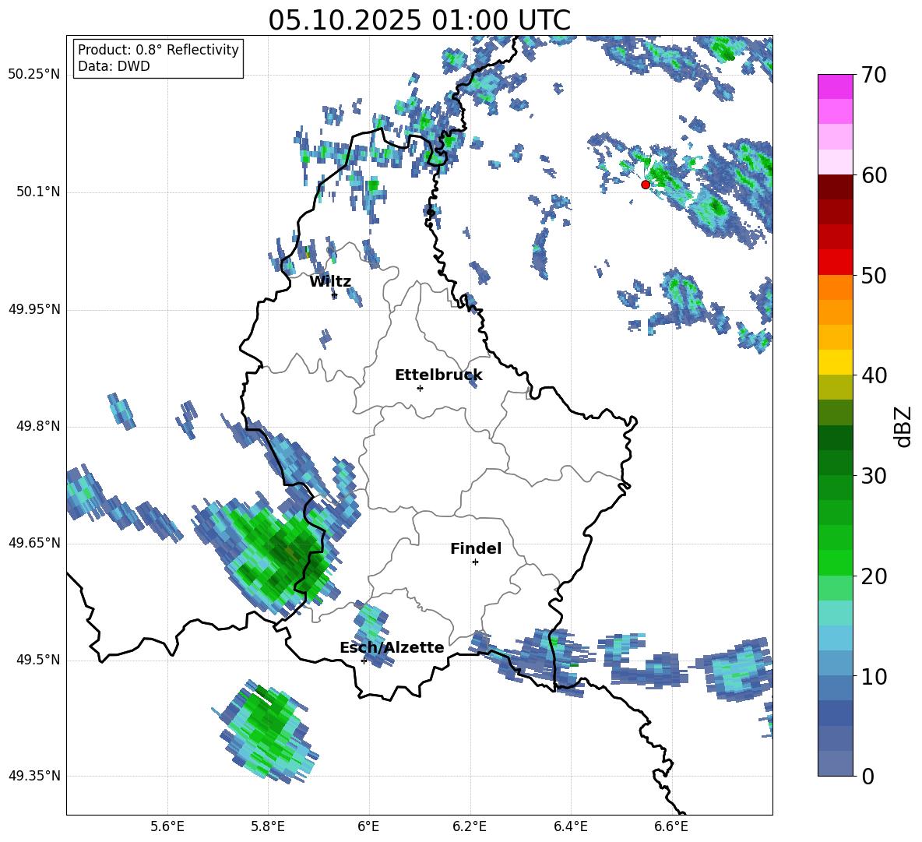Pick the orange swatch at 50 dBZ

[x=835, y=287]
